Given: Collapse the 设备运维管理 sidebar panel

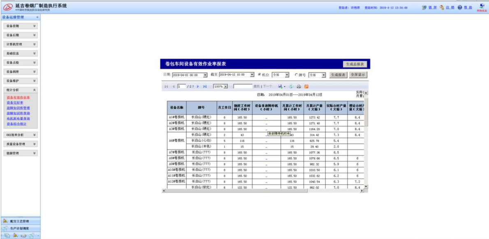Looking at the screenshot, I should tap(37, 17).
